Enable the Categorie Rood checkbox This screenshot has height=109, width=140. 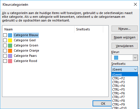click(x=5, y=61)
